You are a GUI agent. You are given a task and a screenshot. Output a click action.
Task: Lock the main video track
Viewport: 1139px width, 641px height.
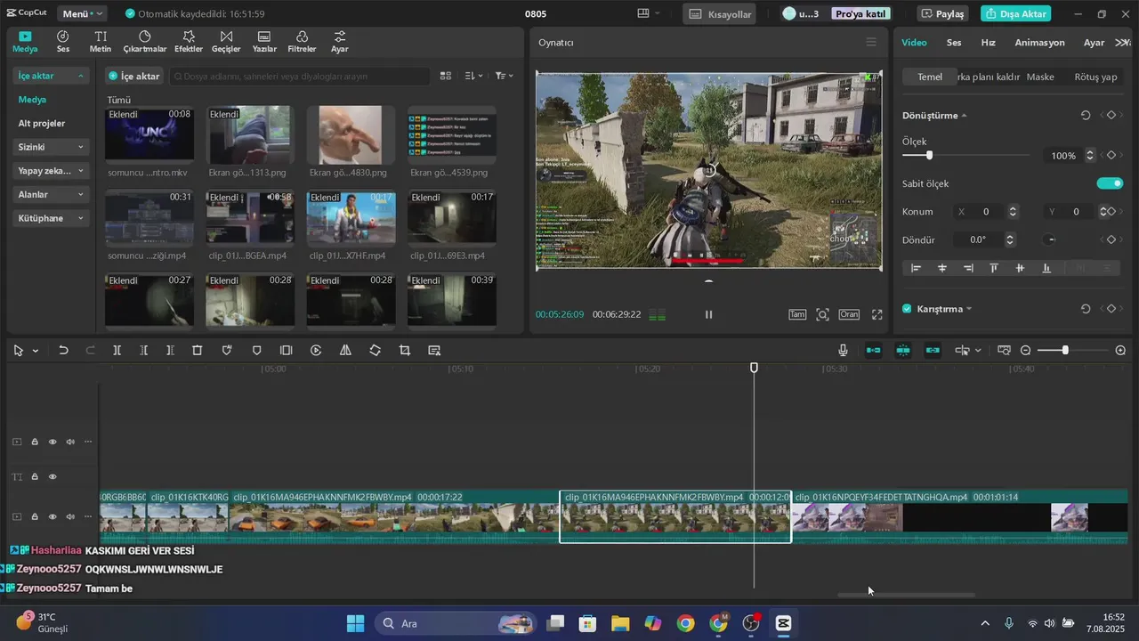point(35,516)
